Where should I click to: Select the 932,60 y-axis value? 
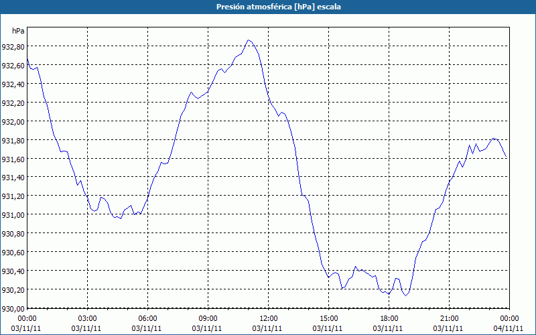click(13, 65)
